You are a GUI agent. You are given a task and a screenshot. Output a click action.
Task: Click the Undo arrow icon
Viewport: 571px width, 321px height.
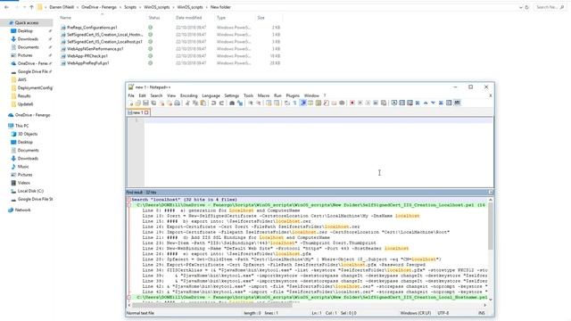point(214,103)
